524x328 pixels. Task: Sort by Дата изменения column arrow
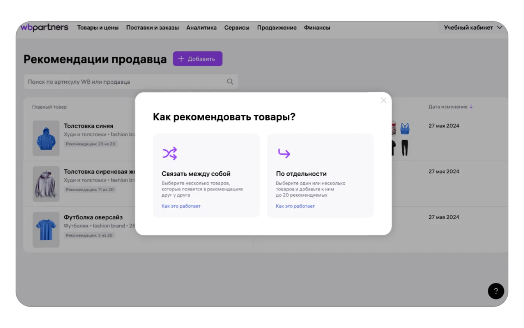[471, 107]
